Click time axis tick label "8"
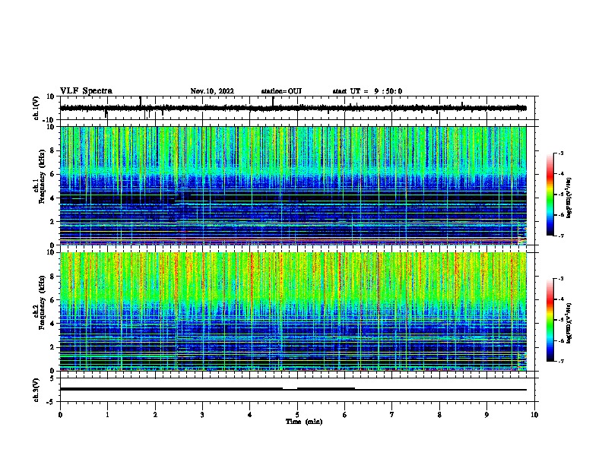Screen dimensions: 602x465 tap(439, 415)
